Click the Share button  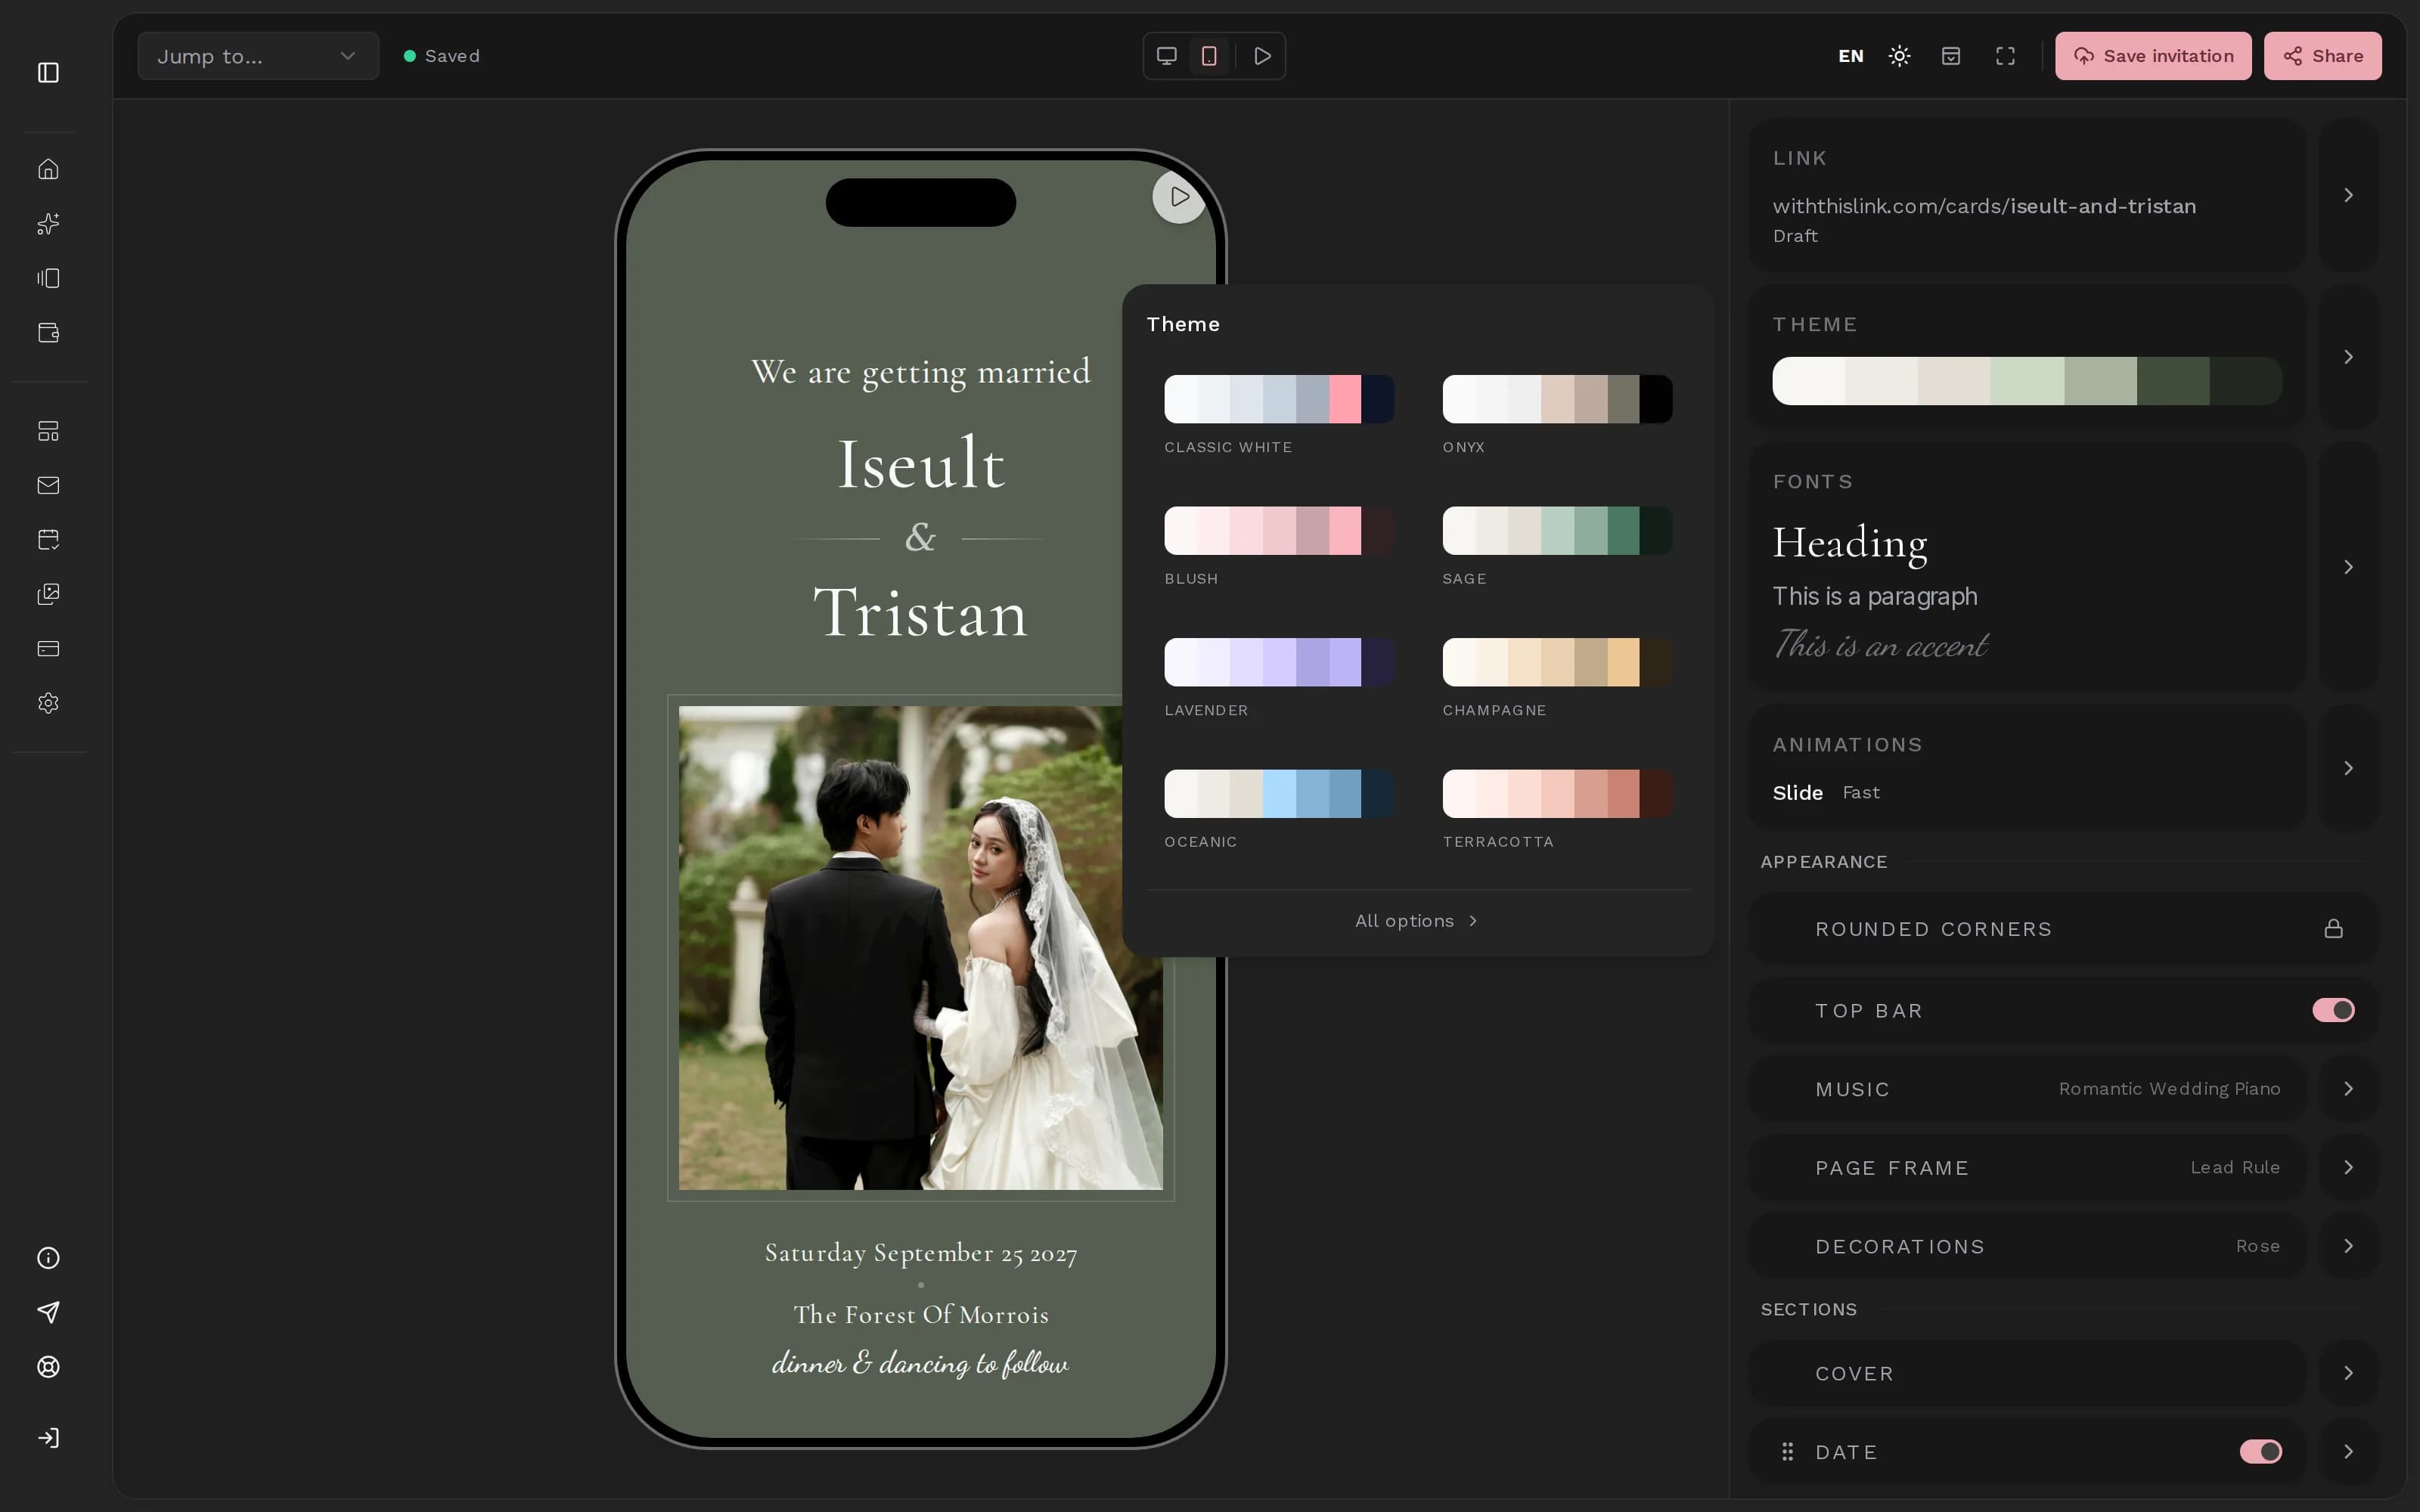click(2322, 56)
